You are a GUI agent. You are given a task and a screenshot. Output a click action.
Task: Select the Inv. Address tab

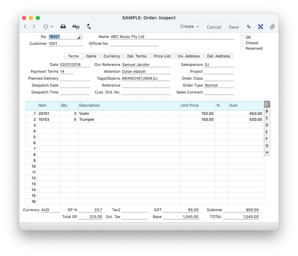click(x=189, y=56)
